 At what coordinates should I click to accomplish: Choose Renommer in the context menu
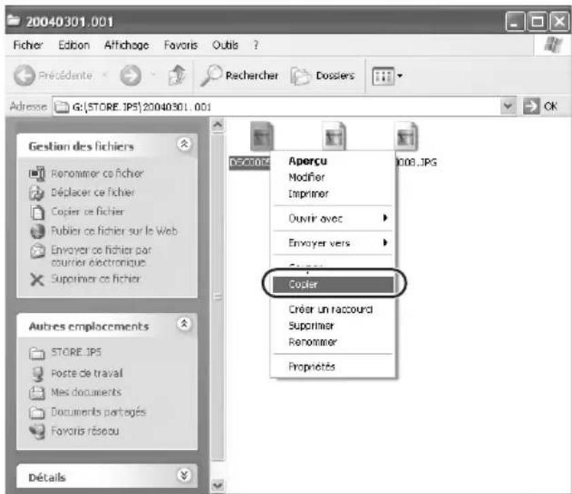[312, 342]
